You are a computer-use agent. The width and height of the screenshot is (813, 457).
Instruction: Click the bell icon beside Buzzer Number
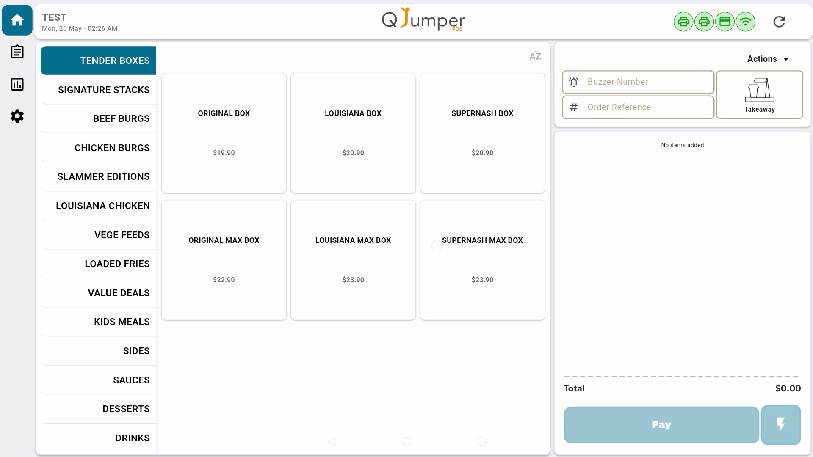(574, 82)
